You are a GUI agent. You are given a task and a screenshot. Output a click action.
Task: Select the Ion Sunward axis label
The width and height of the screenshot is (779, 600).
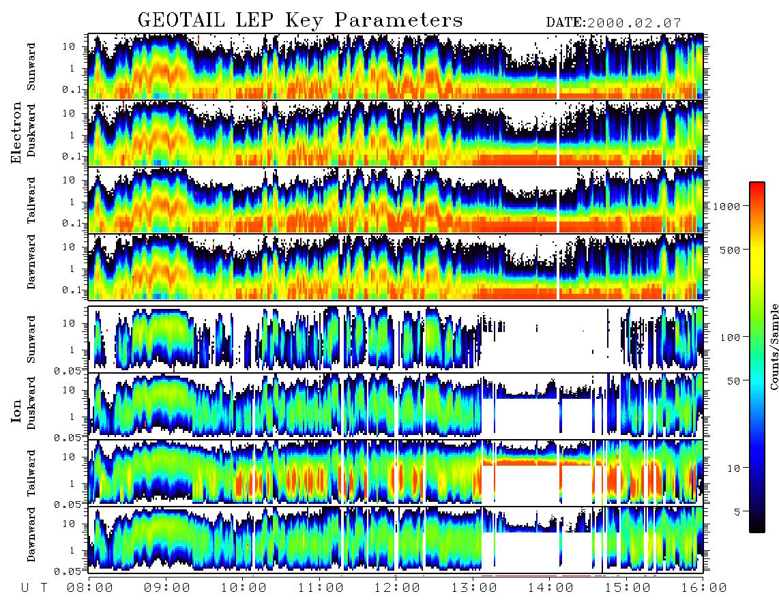(x=31, y=340)
